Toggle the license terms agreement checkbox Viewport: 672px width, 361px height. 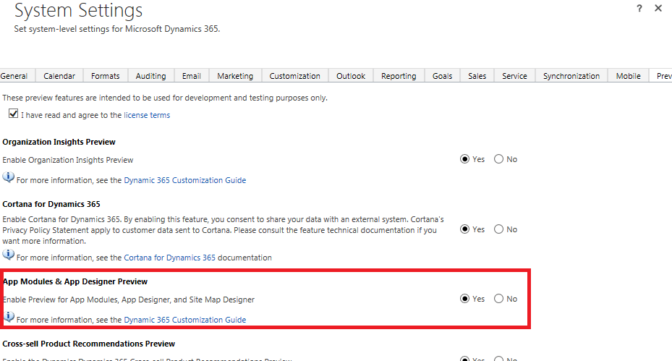point(13,114)
